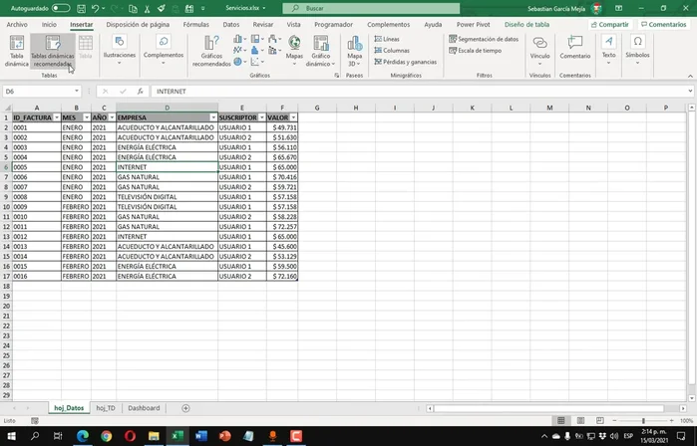
Task: Insert a Tabla dinámica
Action: [x=16, y=51]
